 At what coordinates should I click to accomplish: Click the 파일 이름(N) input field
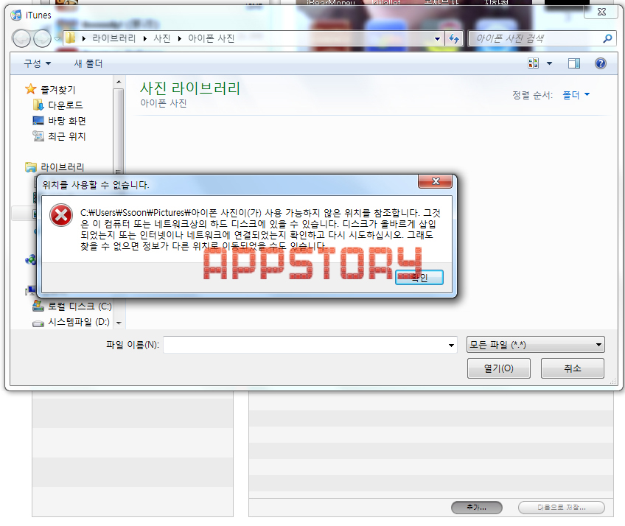(306, 345)
